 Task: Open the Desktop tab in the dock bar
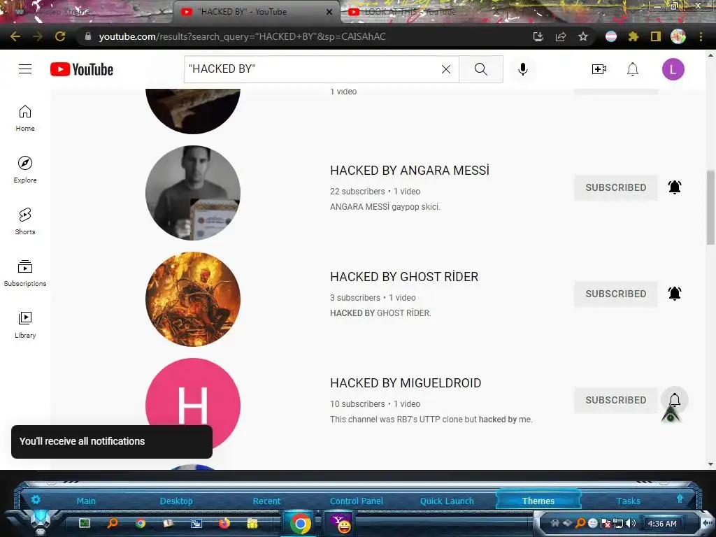pos(176,501)
